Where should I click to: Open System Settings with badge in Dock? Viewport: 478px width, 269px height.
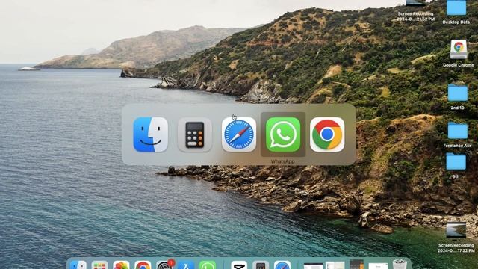[164, 265]
